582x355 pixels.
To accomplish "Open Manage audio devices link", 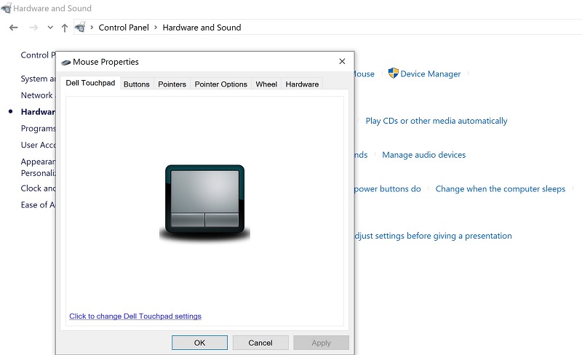I will pos(423,155).
